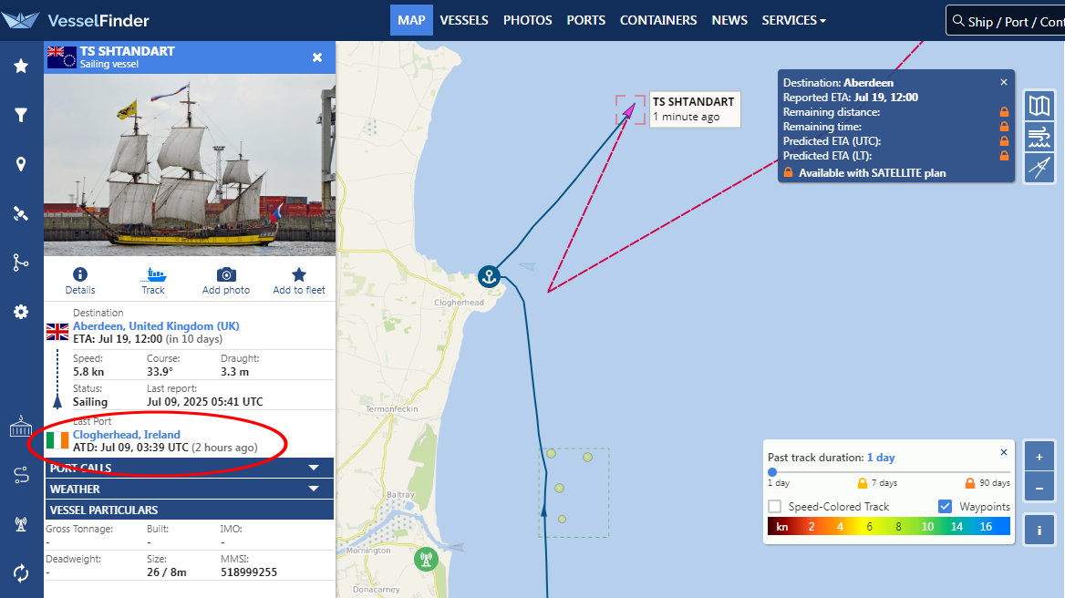Enable the Speed-Colored Track checkbox
Image resolution: width=1065 pixels, height=598 pixels.
coord(775,507)
